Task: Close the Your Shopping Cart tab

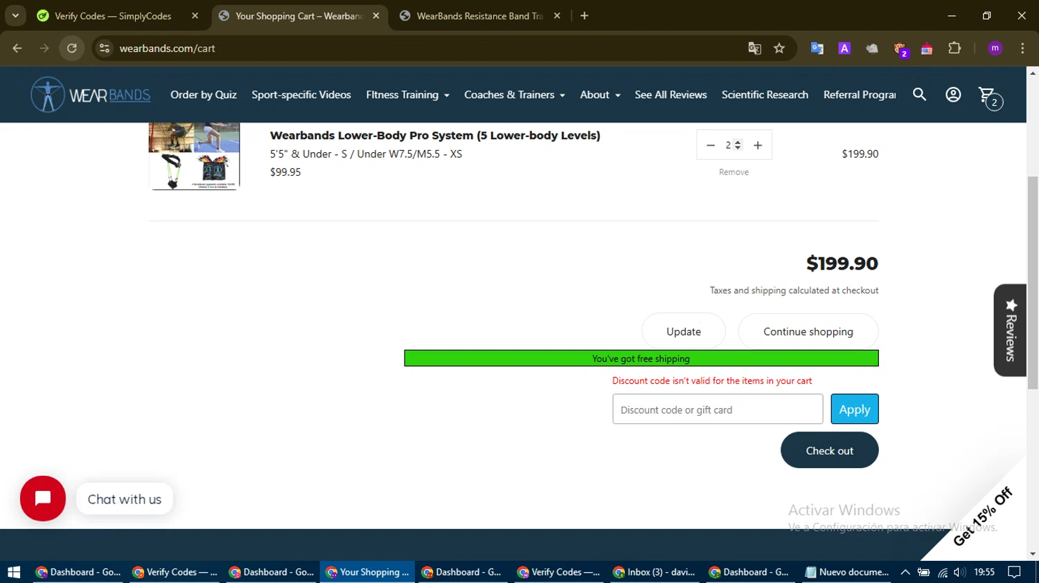Action: [x=376, y=16]
